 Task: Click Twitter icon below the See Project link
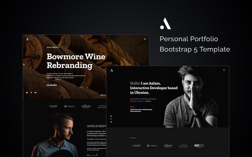tap(27, 93)
